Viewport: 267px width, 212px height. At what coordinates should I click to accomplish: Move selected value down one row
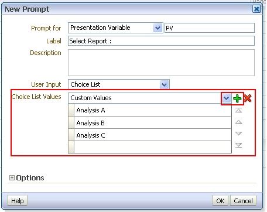(x=238, y=134)
